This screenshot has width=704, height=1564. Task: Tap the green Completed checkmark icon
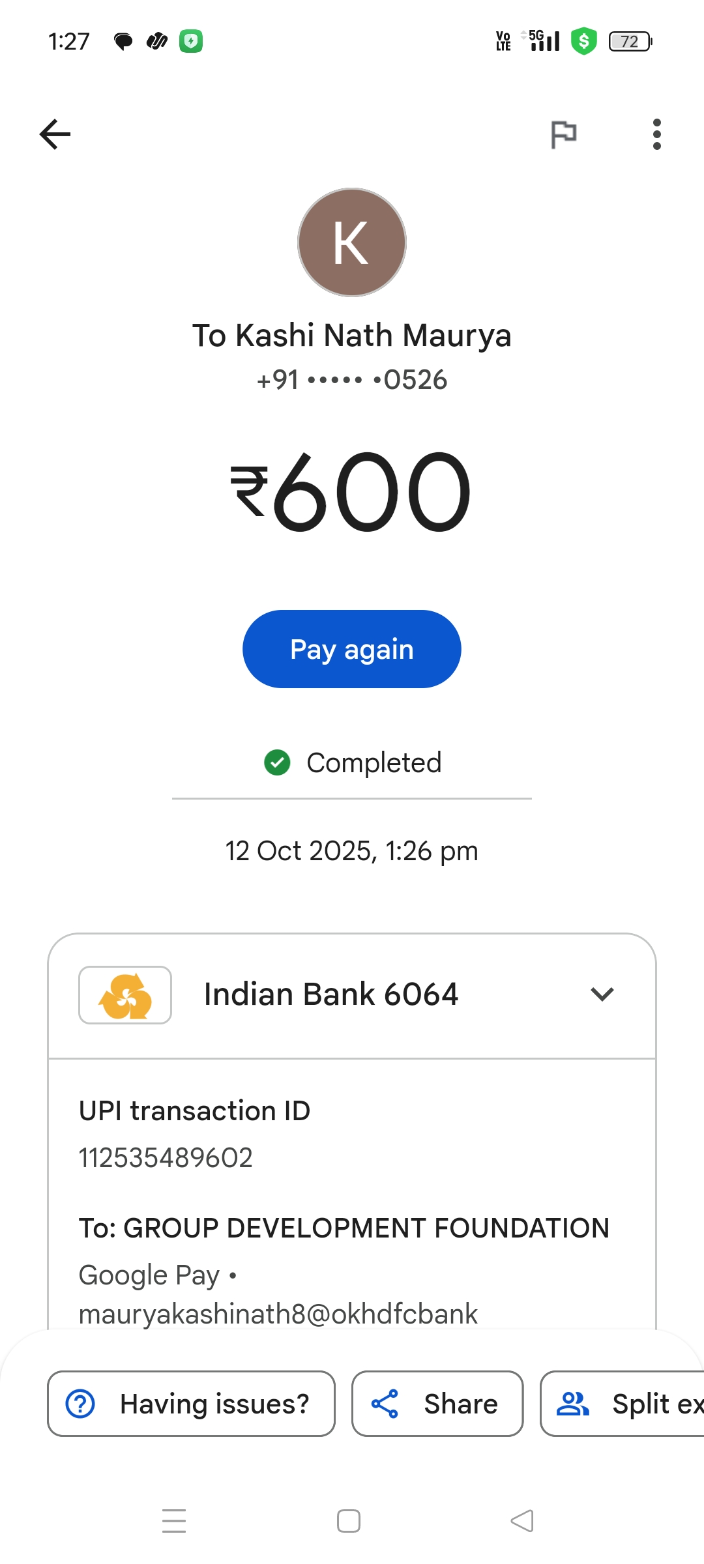[x=277, y=762]
